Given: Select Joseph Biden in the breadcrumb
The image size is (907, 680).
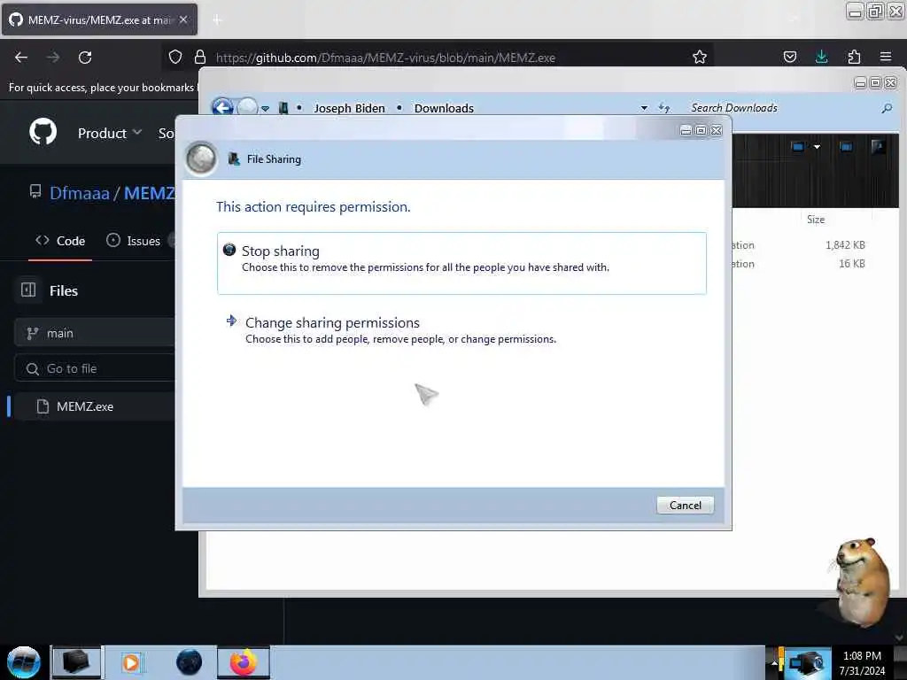Looking at the screenshot, I should [349, 108].
